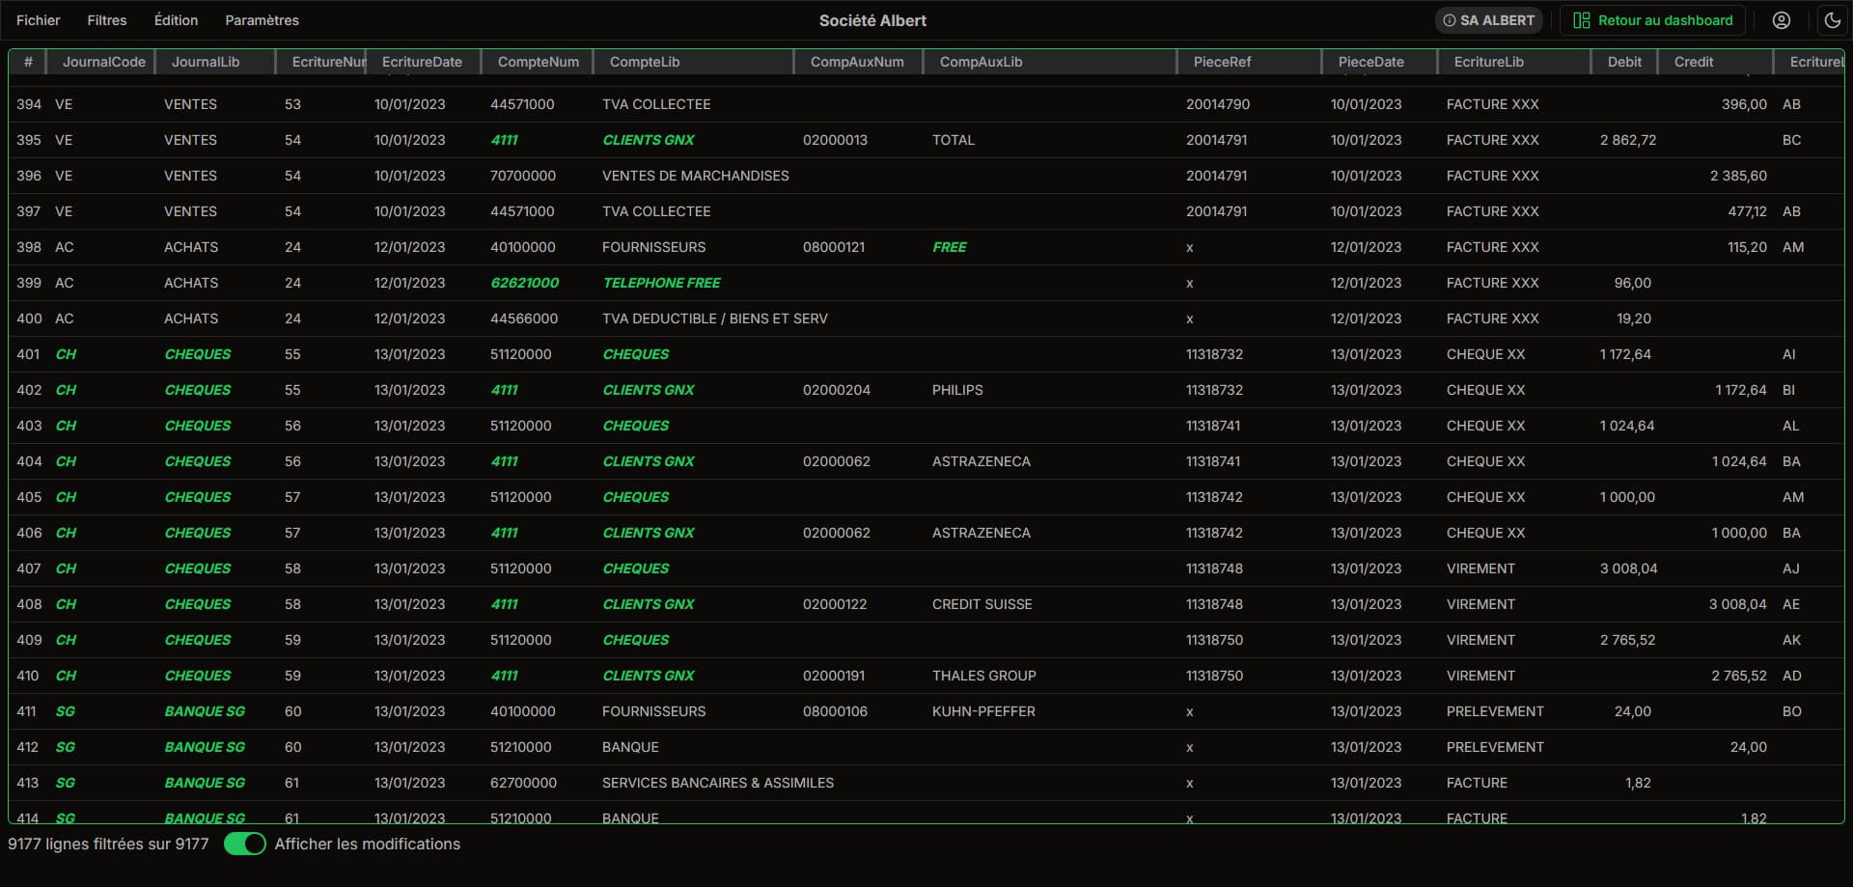Viewport: 1853px width, 887px height.
Task: Click Retour au dashboard button
Action: (1651, 20)
